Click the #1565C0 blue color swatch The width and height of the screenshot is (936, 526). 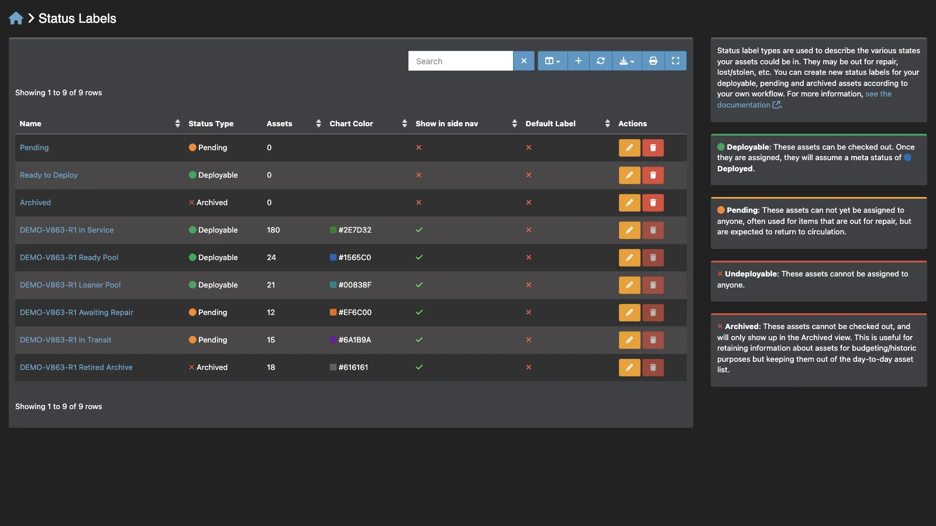click(333, 258)
